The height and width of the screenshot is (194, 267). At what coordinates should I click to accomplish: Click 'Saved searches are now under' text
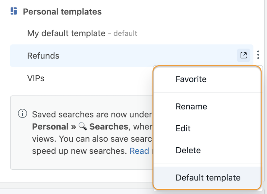pyautogui.click(x=92, y=114)
